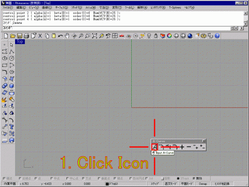This screenshot has height=187, width=249.
Task: Click the explode icon in left sidebar
Action: (5, 99)
